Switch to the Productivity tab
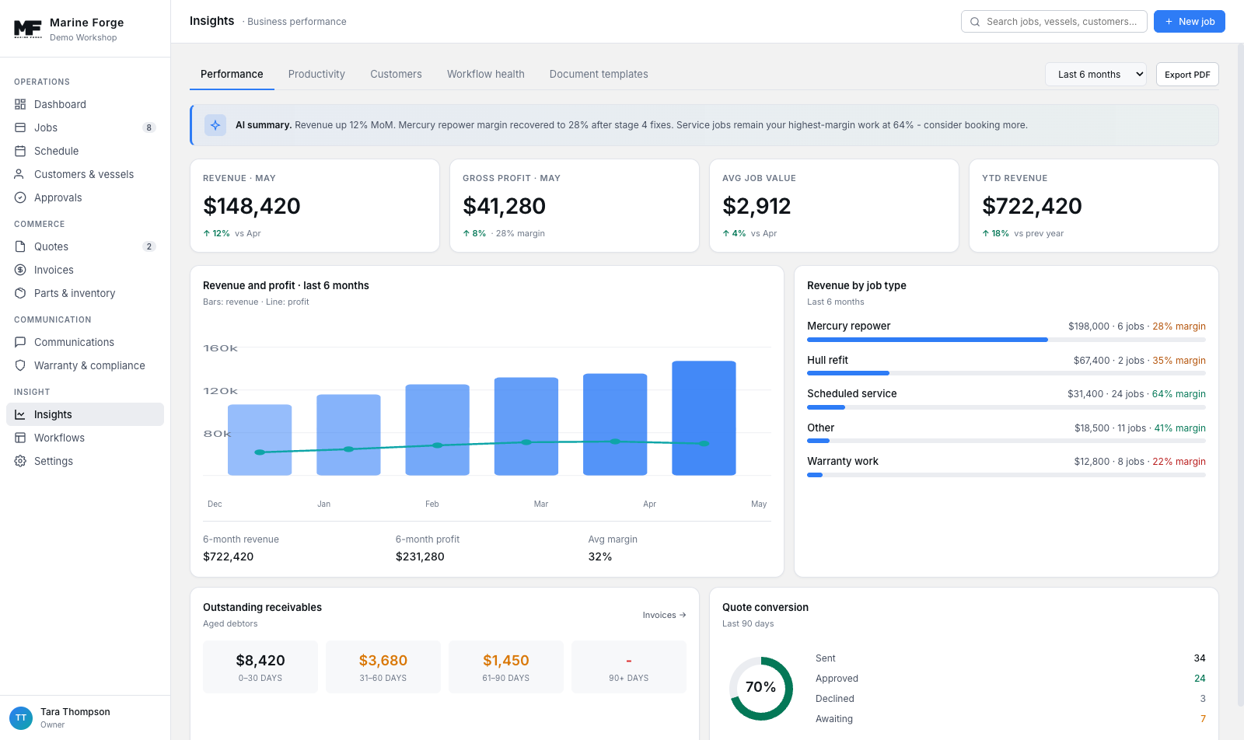Viewport: 1244px width, 740px height. point(316,75)
